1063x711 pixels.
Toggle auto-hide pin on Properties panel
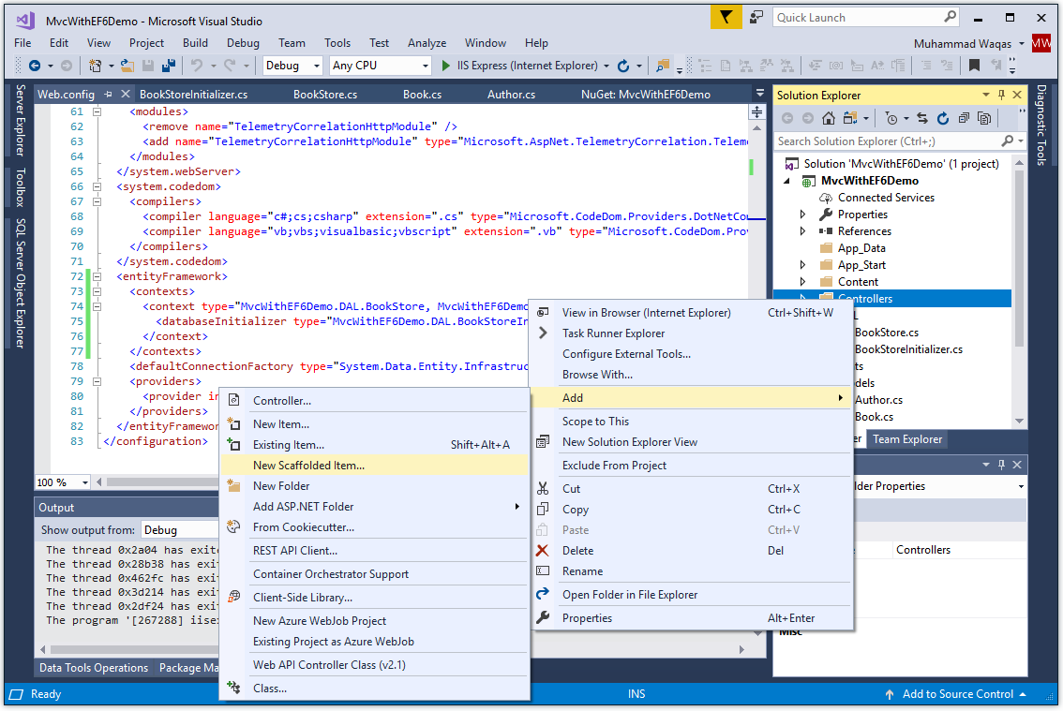point(1001,465)
